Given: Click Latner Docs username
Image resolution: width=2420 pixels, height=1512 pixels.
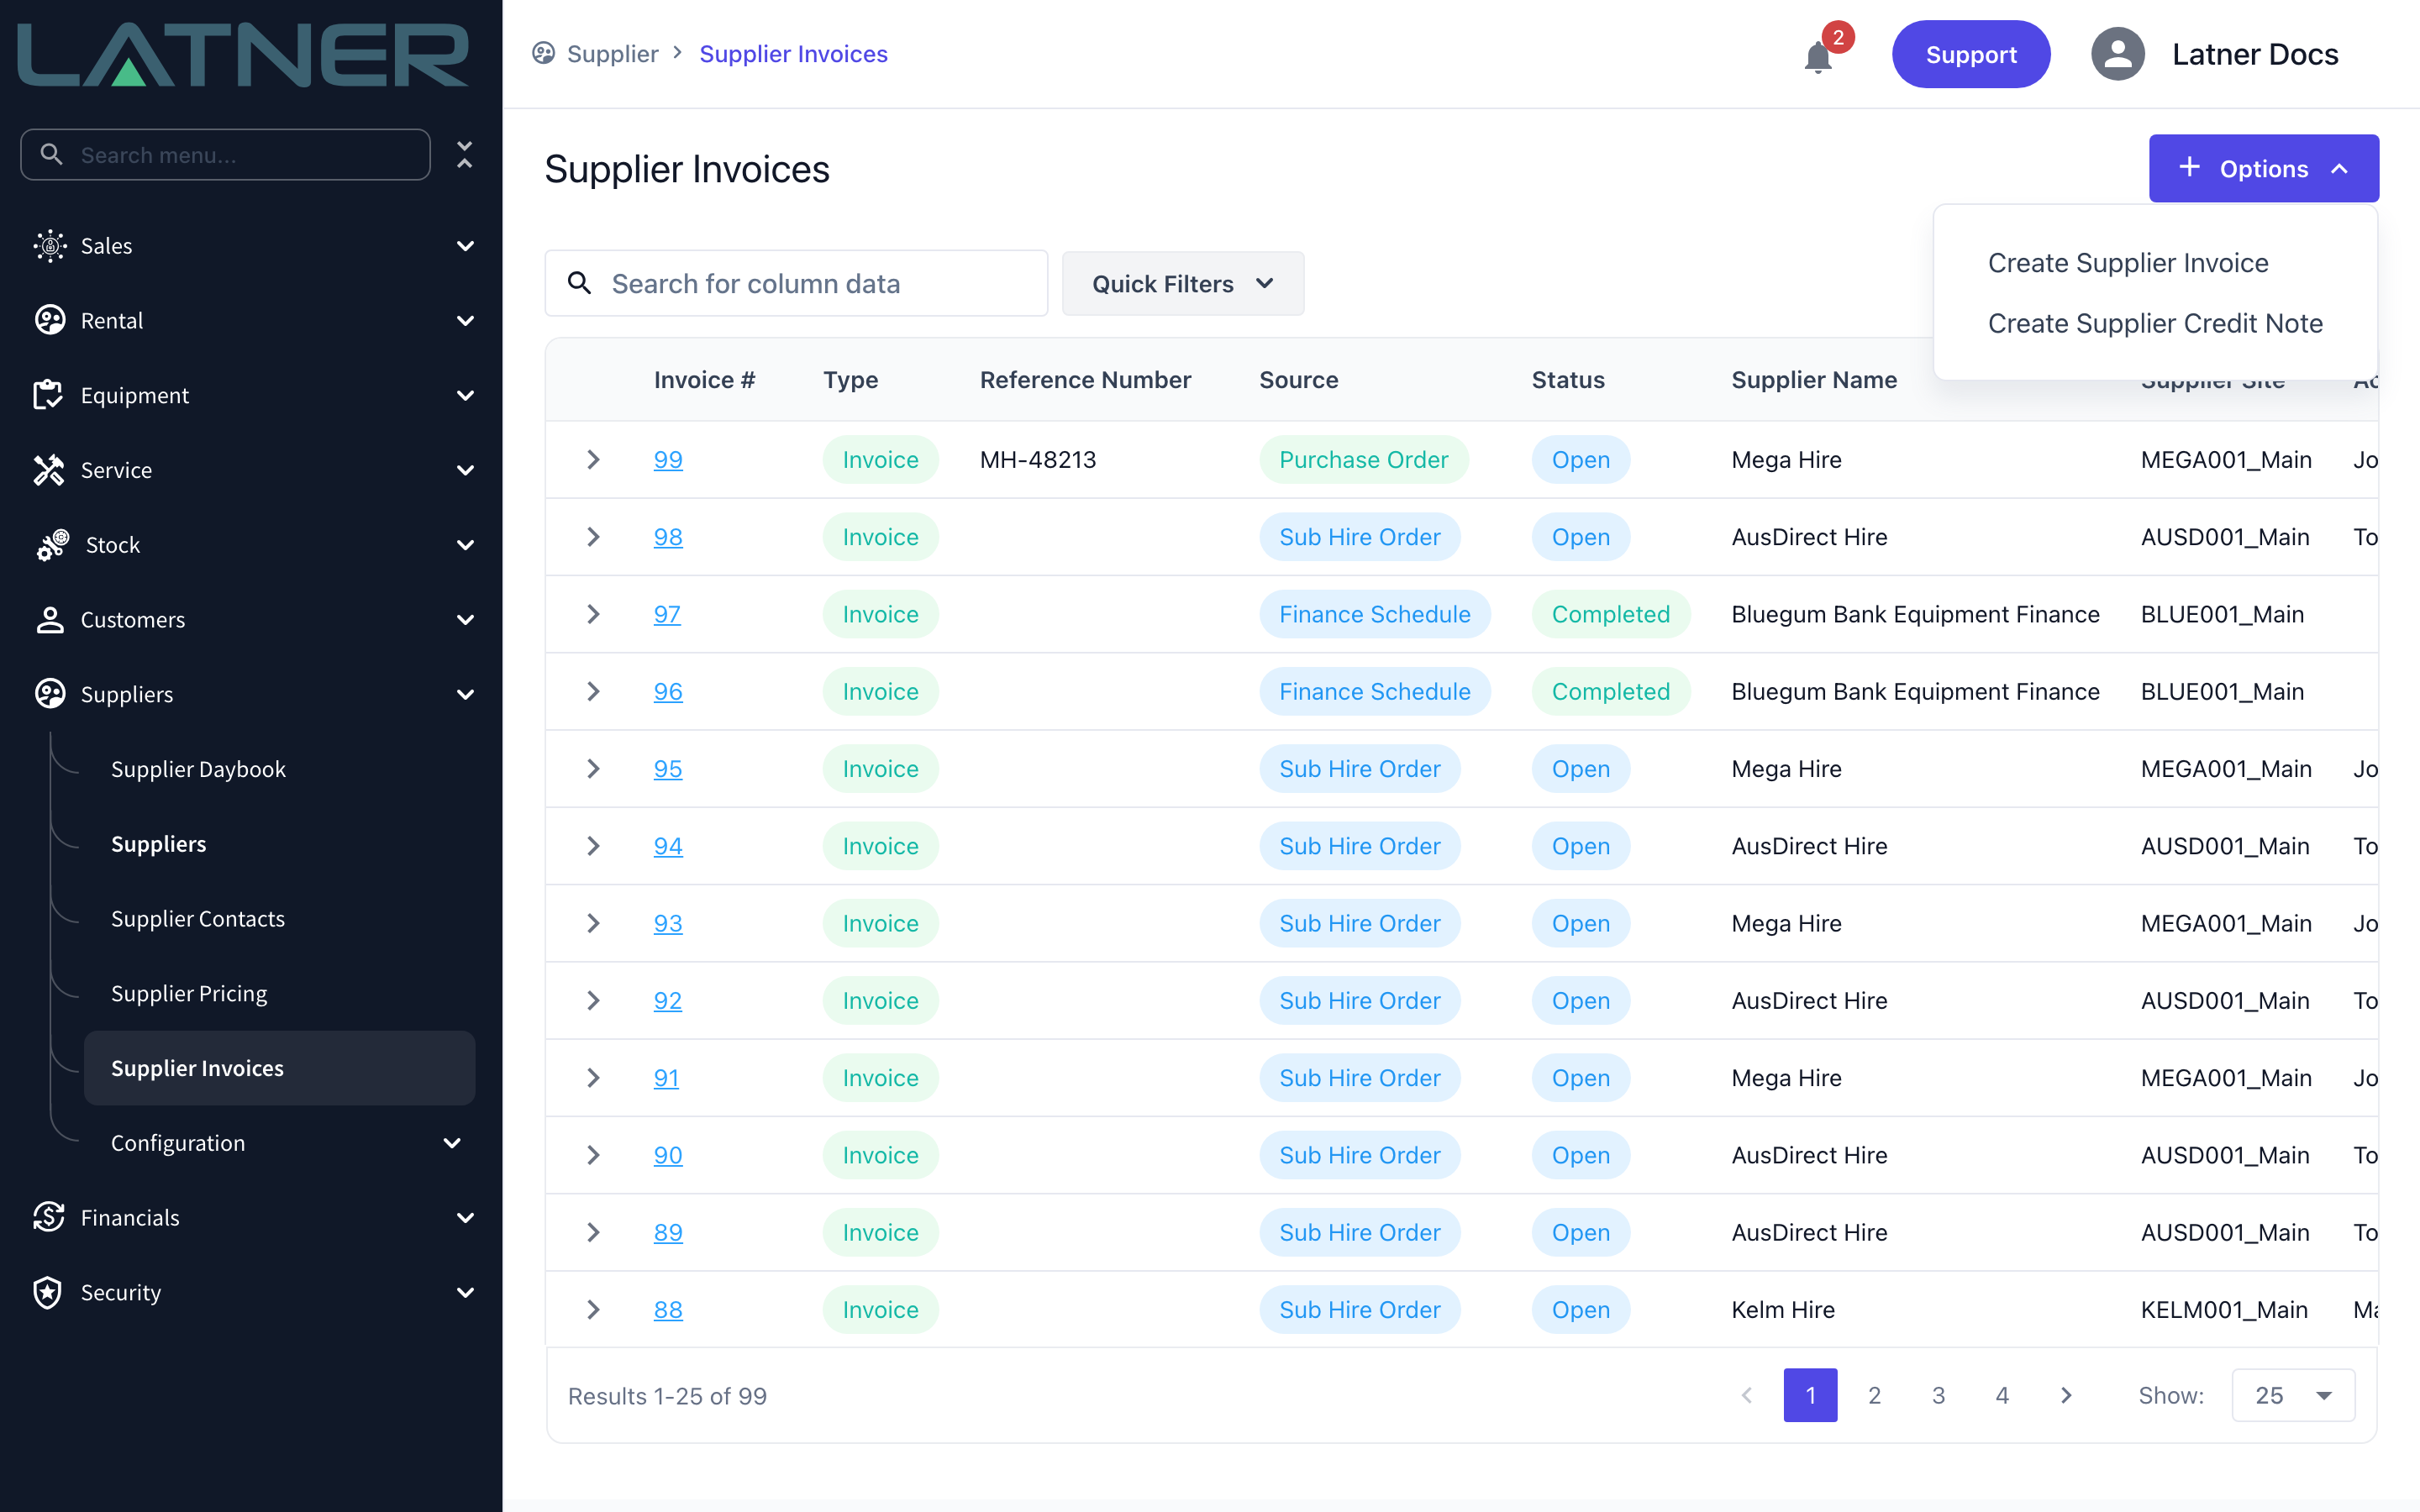Looking at the screenshot, I should (x=2255, y=54).
